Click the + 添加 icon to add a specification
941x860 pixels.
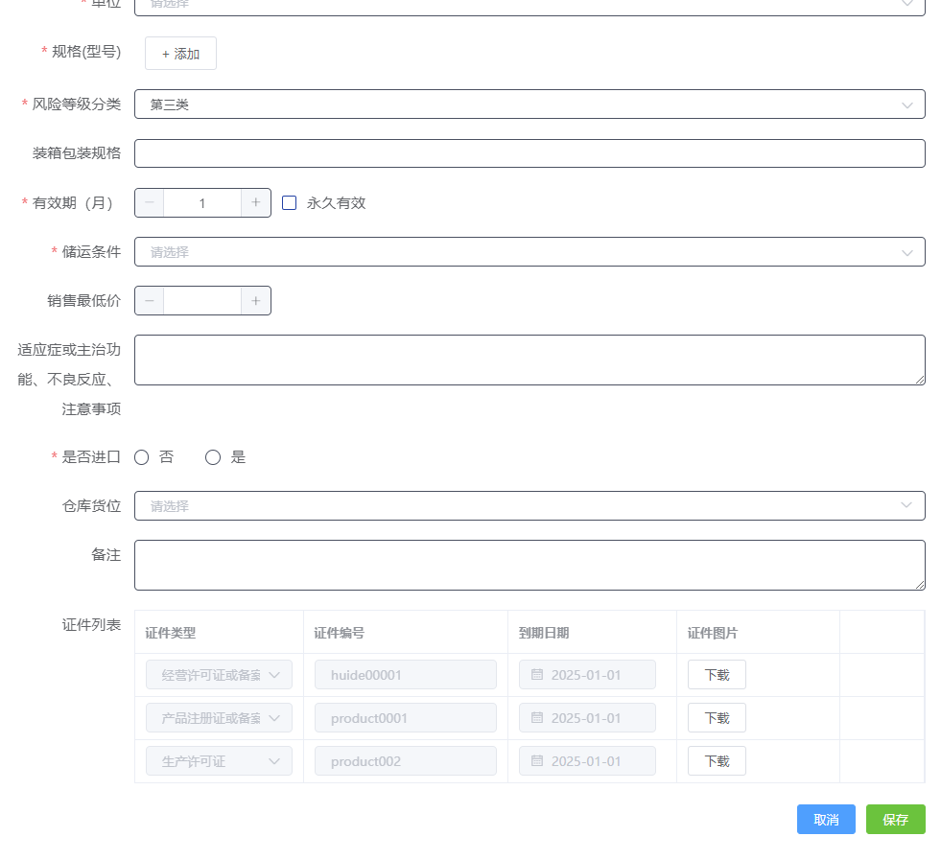point(180,53)
